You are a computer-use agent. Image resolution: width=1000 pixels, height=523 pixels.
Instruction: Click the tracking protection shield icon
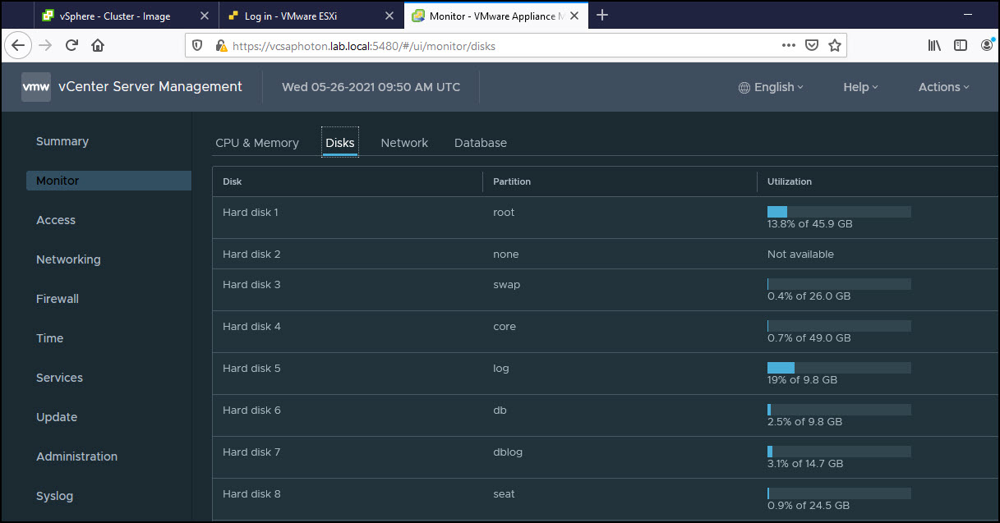point(197,46)
